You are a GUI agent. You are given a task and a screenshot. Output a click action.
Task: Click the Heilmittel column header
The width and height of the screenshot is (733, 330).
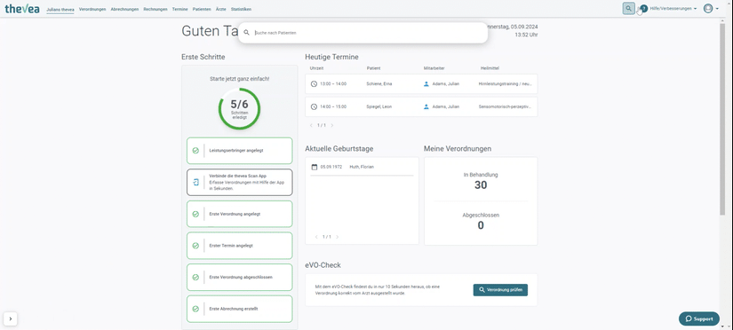(490, 68)
